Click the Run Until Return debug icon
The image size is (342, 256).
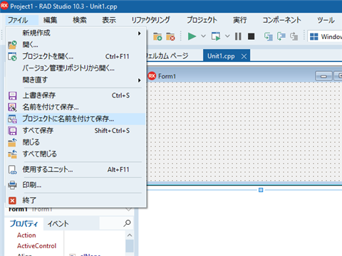294,36
